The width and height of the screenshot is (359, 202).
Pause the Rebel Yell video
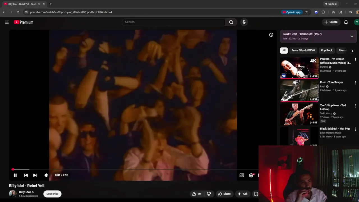point(15,175)
